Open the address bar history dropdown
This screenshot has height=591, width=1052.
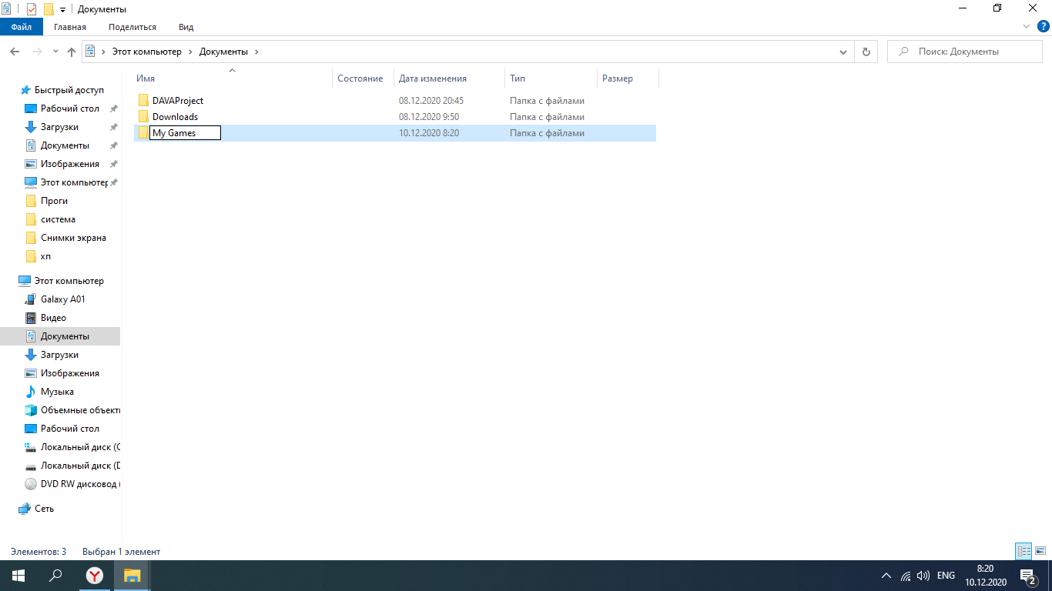(x=843, y=52)
